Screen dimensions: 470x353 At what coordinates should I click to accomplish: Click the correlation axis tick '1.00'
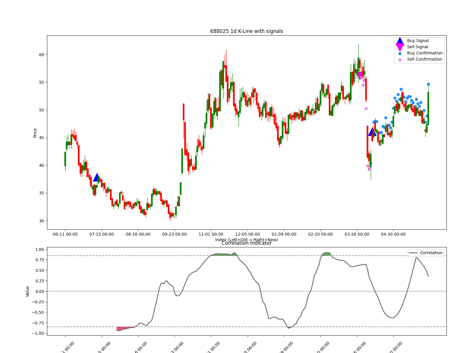[39, 249]
